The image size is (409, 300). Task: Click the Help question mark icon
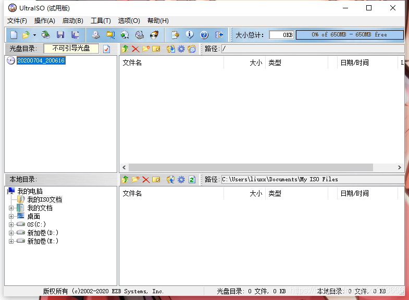pos(204,35)
